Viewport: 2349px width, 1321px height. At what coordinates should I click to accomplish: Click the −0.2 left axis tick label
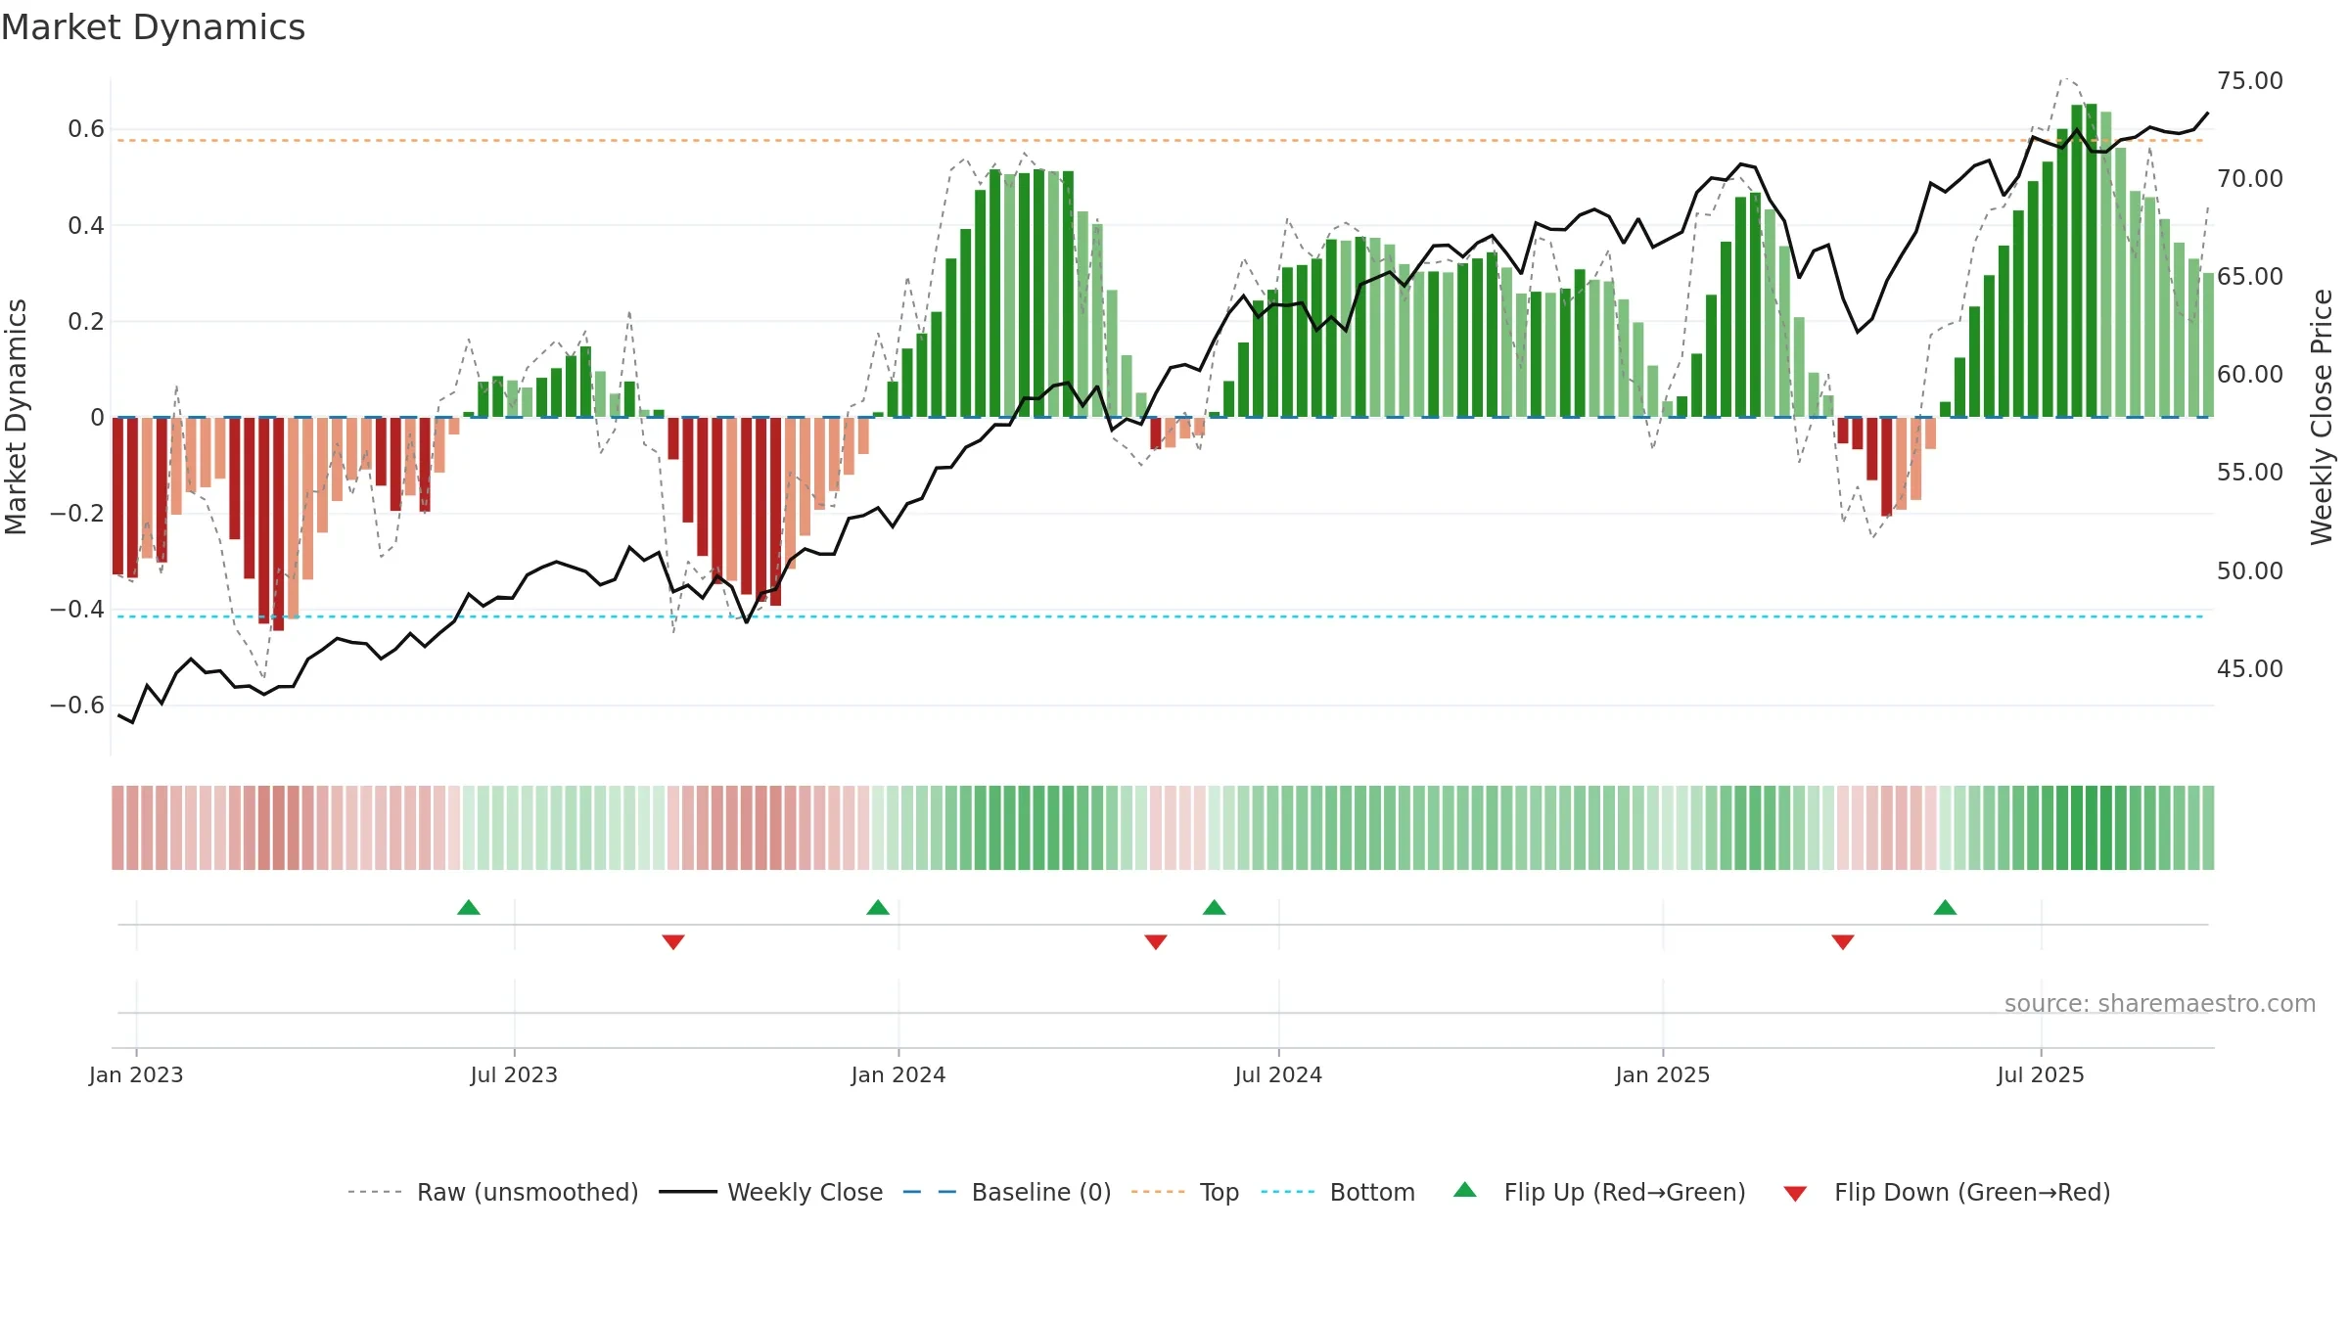(x=77, y=513)
